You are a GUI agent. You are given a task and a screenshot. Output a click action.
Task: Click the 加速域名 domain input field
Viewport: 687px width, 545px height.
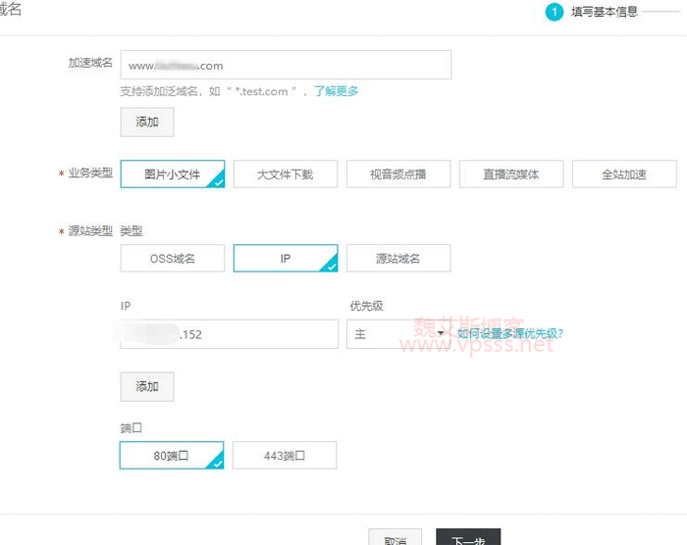285,66
